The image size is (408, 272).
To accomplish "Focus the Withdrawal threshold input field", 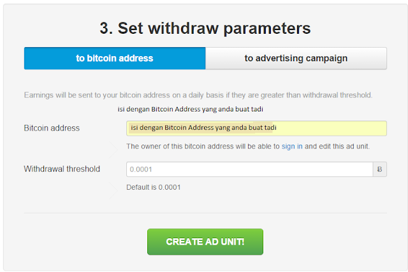I will (x=249, y=169).
